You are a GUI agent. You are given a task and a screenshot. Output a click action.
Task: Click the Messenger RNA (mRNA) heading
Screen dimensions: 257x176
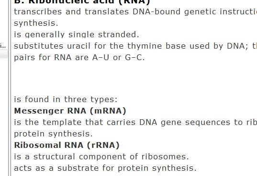pos(70,111)
